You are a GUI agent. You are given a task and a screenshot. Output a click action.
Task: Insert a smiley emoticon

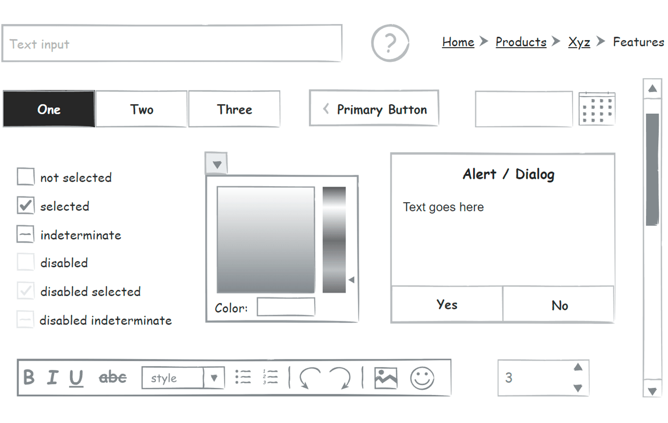[x=422, y=378]
